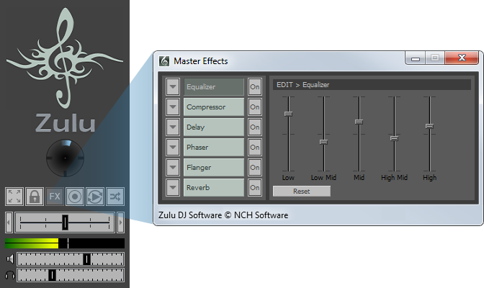Viewport: 484px width, 288px height.
Task: Open the dropdown arrow beside Phaser
Action: (173, 148)
